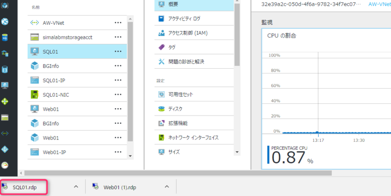Click the horizontal scrollbar left arrow

21,173
